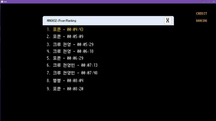This screenshot has width=216, height=121.
Task: Close the Ranking panel with X button
Action: tap(168, 21)
